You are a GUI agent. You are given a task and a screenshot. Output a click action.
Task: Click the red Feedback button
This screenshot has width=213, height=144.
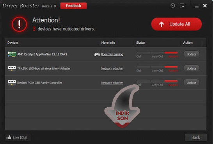point(73,6)
